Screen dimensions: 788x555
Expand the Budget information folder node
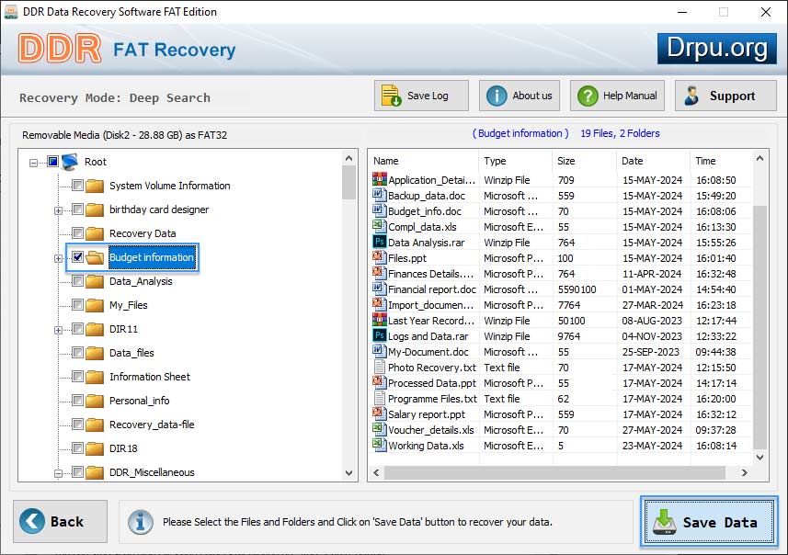click(58, 258)
